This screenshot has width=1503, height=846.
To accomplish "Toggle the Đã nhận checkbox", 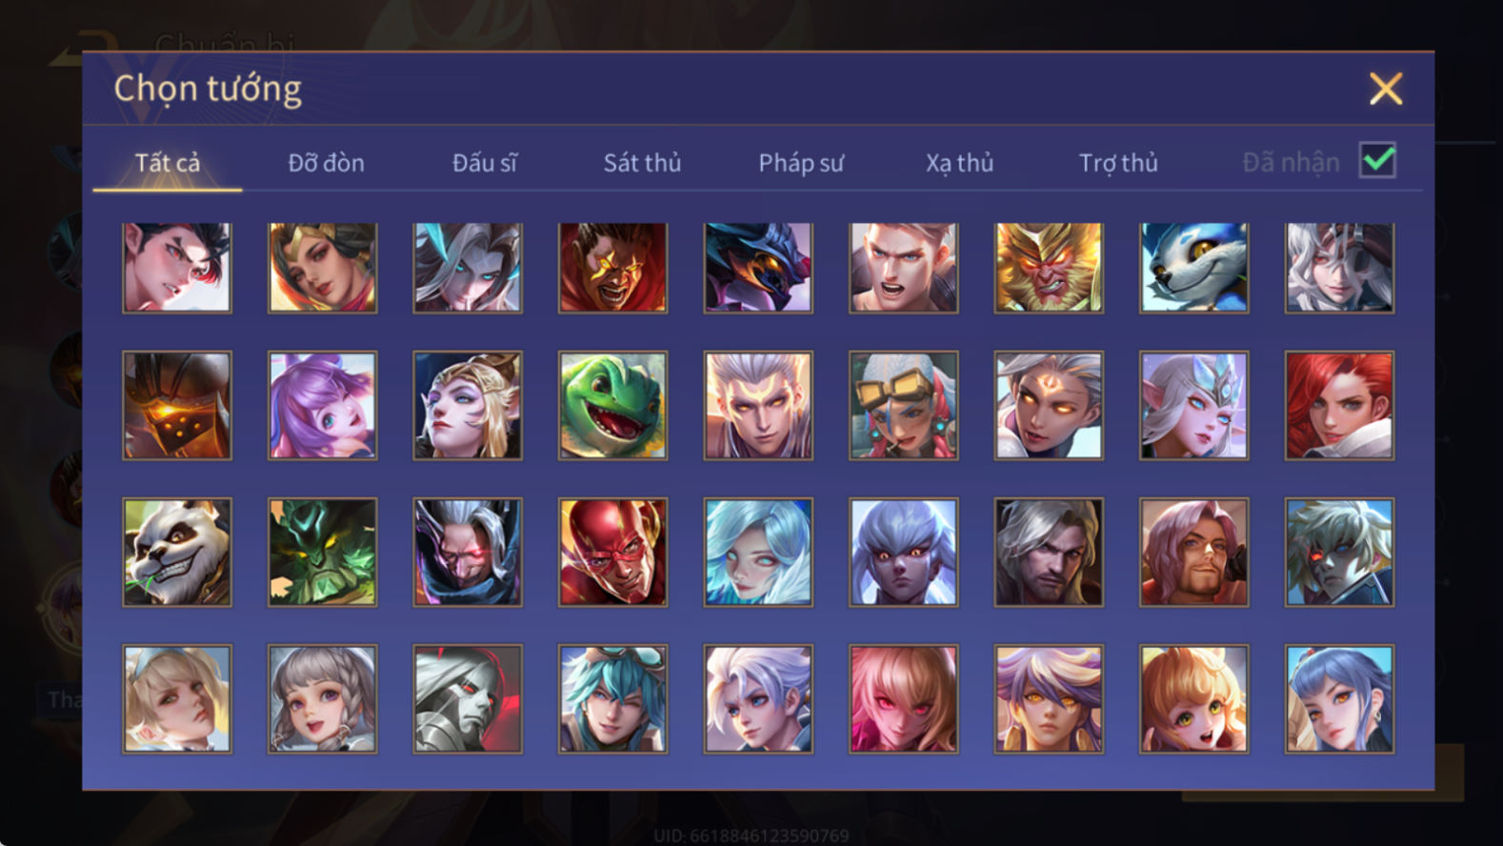I will pyautogui.click(x=1377, y=160).
